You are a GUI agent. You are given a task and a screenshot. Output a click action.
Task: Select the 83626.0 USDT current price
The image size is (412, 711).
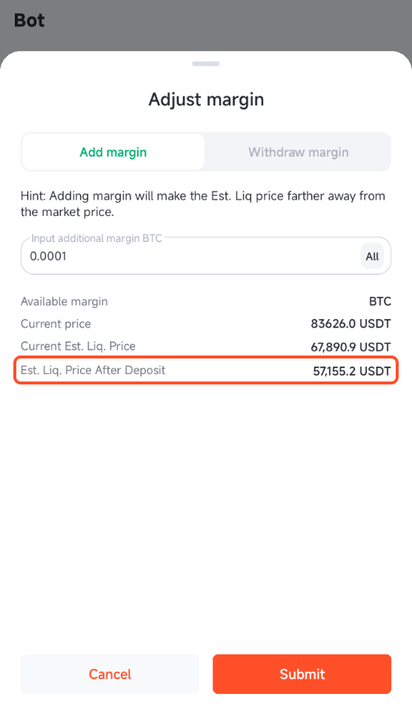(351, 324)
